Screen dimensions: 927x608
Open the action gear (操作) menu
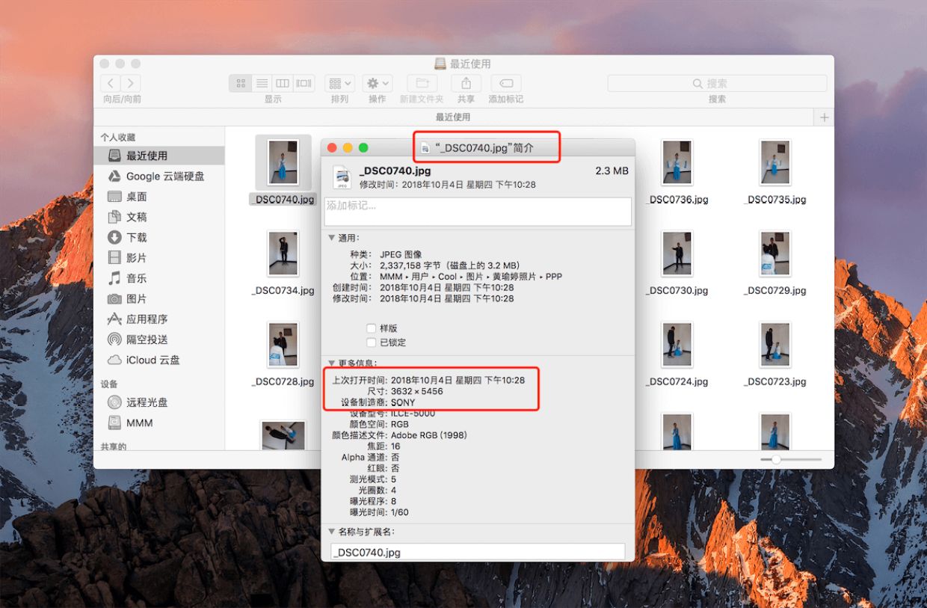(378, 83)
